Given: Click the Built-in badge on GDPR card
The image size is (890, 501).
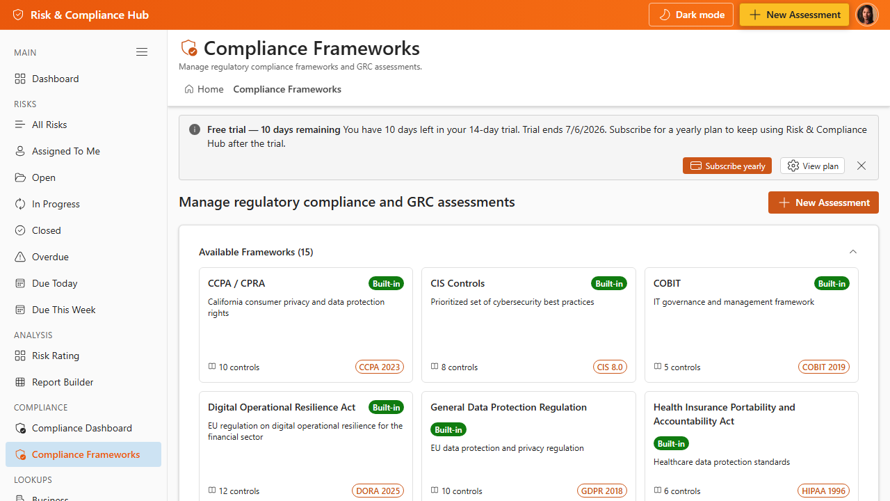Looking at the screenshot, I should coord(448,429).
